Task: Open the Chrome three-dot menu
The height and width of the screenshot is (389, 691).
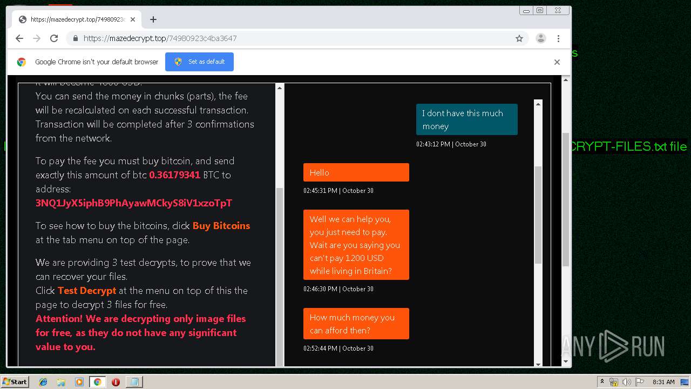Action: coord(558,38)
